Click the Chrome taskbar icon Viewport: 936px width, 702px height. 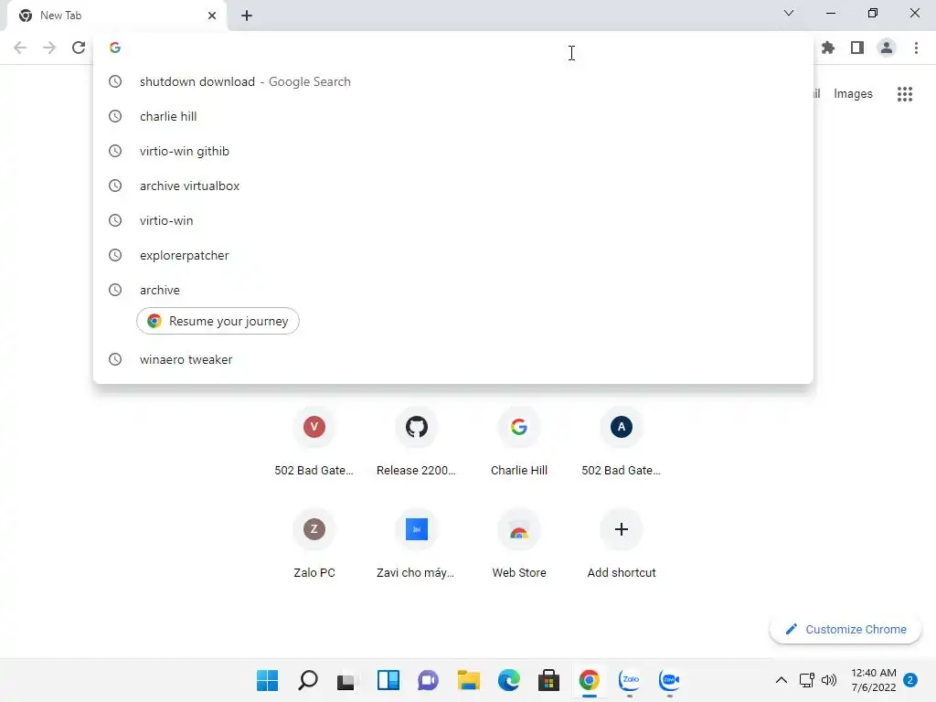(x=590, y=680)
